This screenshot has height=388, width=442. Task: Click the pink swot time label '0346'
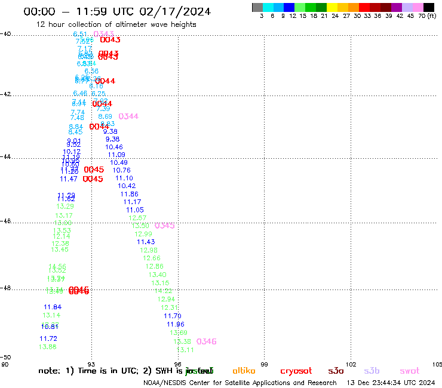206,341
